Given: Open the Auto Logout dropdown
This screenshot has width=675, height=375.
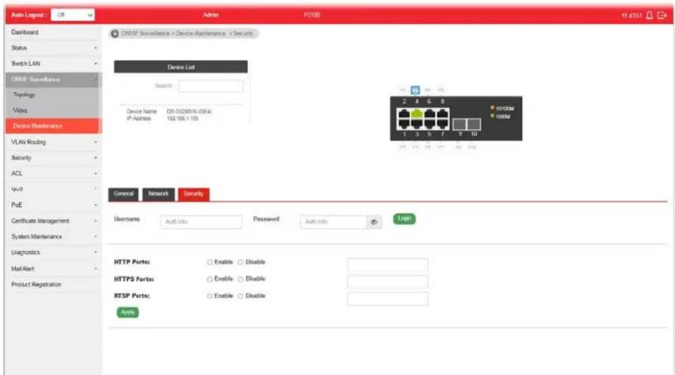Looking at the screenshot, I should tap(73, 15).
